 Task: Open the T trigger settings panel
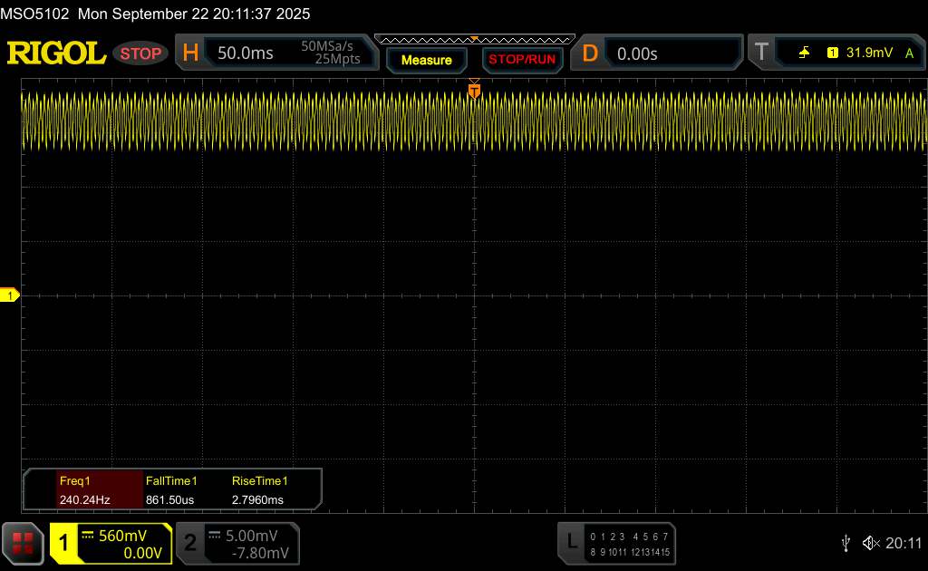tap(761, 53)
